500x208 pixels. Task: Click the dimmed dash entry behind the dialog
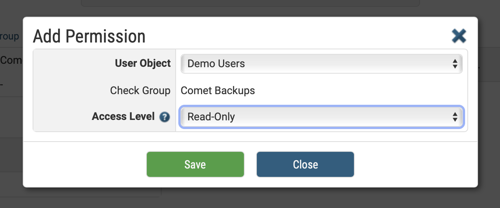tap(2, 84)
